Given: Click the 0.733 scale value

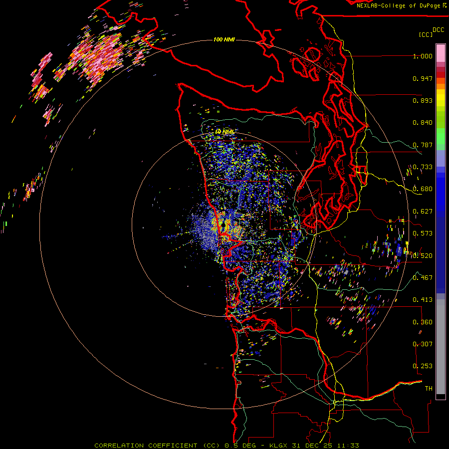Looking at the screenshot, I should point(423,167).
